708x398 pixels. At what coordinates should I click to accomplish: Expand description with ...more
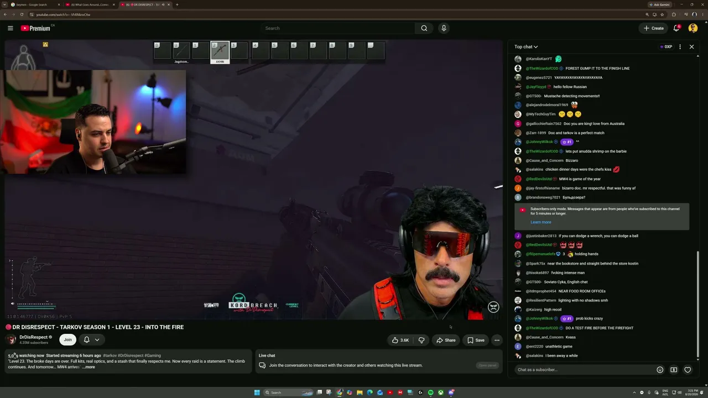coord(88,367)
